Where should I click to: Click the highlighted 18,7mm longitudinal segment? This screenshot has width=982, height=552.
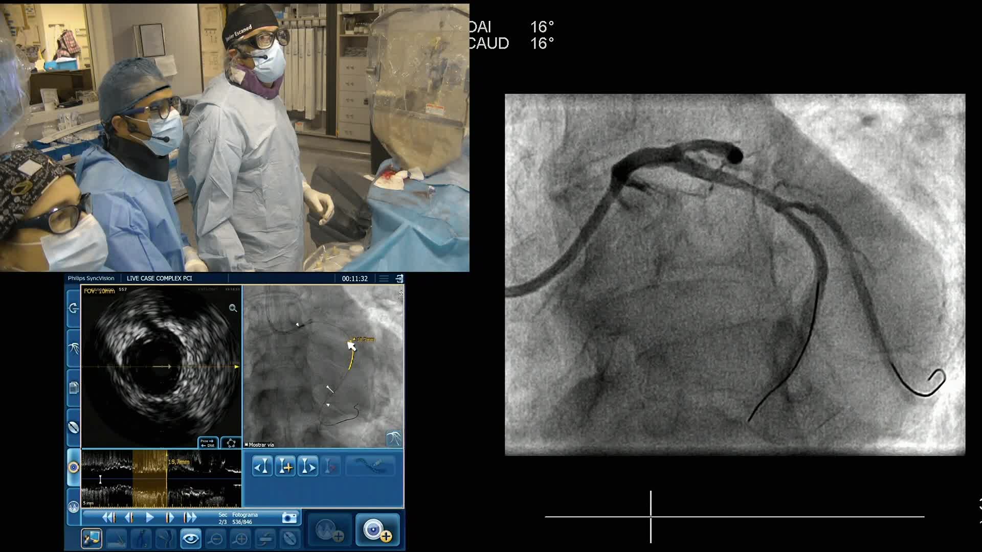click(149, 478)
